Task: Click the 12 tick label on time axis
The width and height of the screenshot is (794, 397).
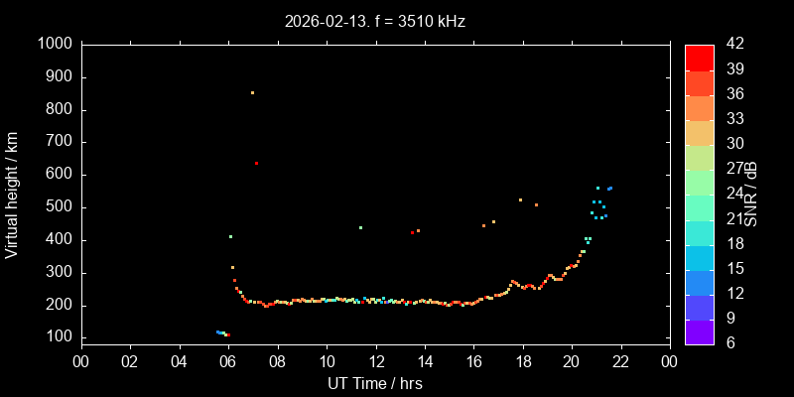Action: pyautogui.click(x=375, y=361)
